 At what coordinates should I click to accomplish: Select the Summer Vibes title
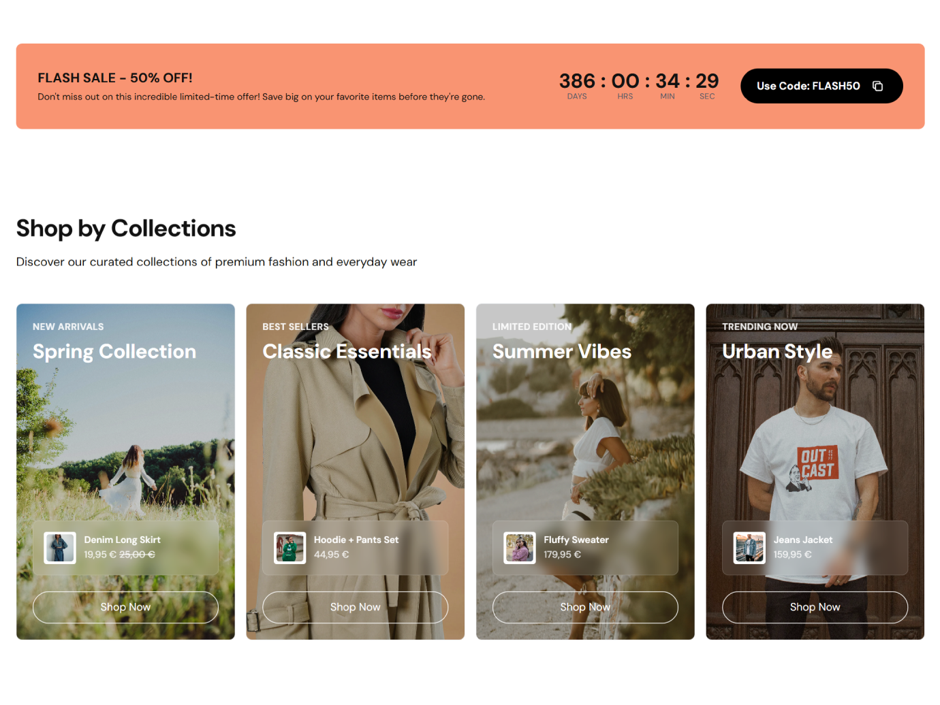(x=562, y=352)
